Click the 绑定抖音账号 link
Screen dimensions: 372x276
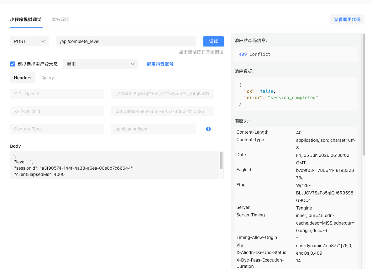point(160,64)
